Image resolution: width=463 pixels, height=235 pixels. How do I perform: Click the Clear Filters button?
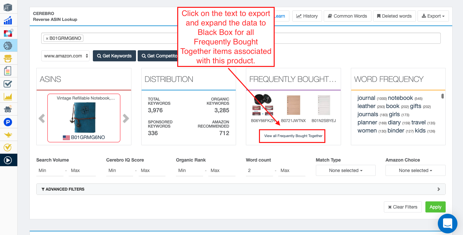(403, 207)
